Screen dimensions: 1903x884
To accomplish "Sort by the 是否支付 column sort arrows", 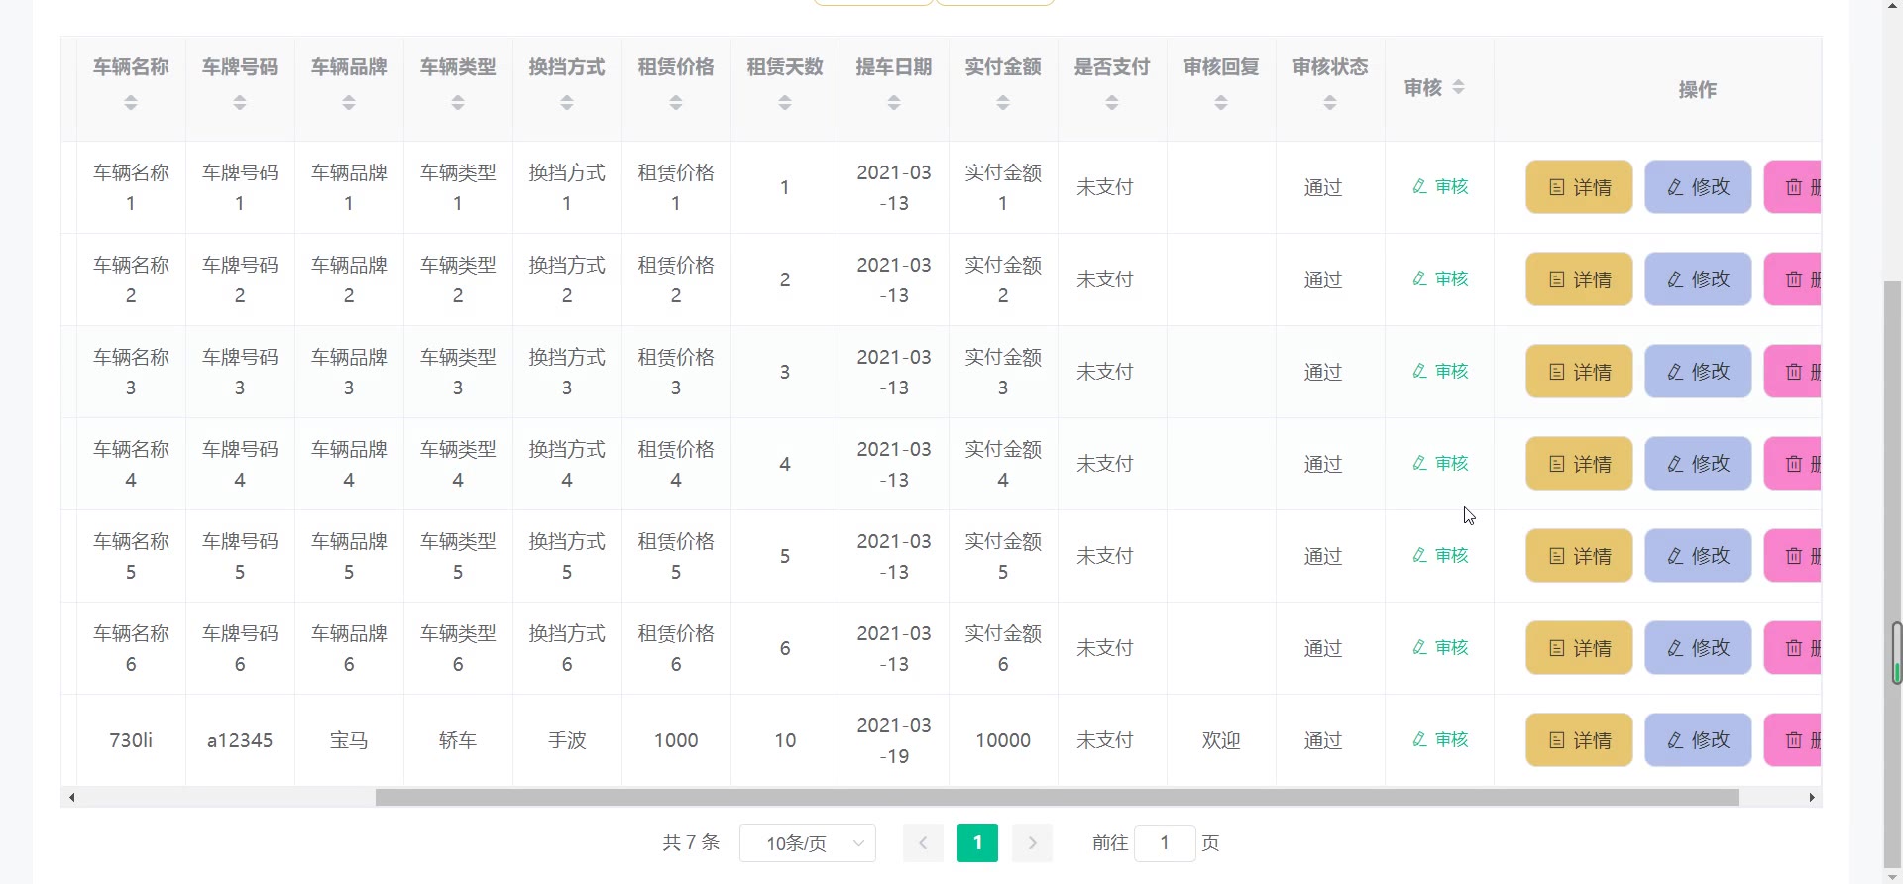I will tap(1112, 103).
